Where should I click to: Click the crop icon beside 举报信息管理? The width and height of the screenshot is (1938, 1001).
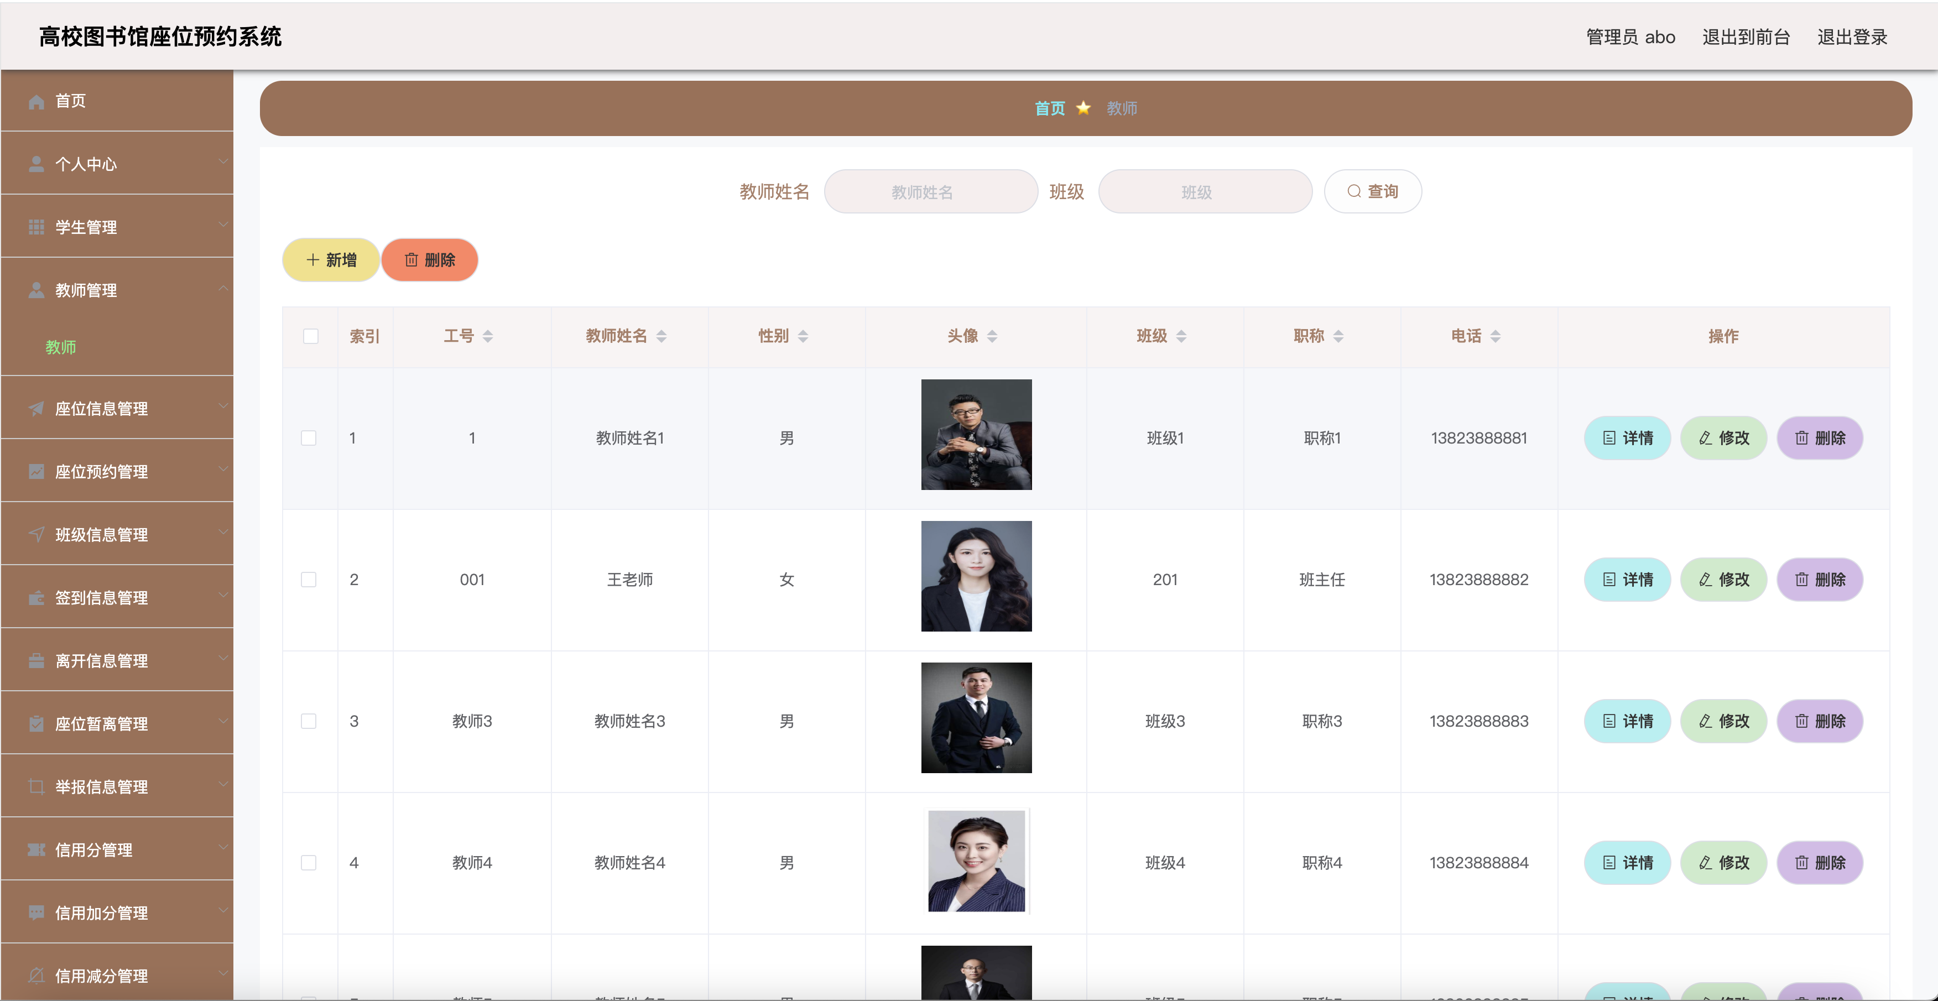coord(36,786)
